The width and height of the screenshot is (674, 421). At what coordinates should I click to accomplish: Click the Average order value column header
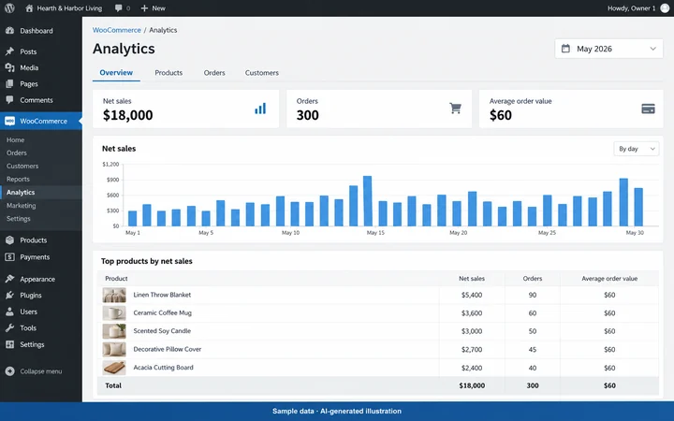pyautogui.click(x=609, y=279)
